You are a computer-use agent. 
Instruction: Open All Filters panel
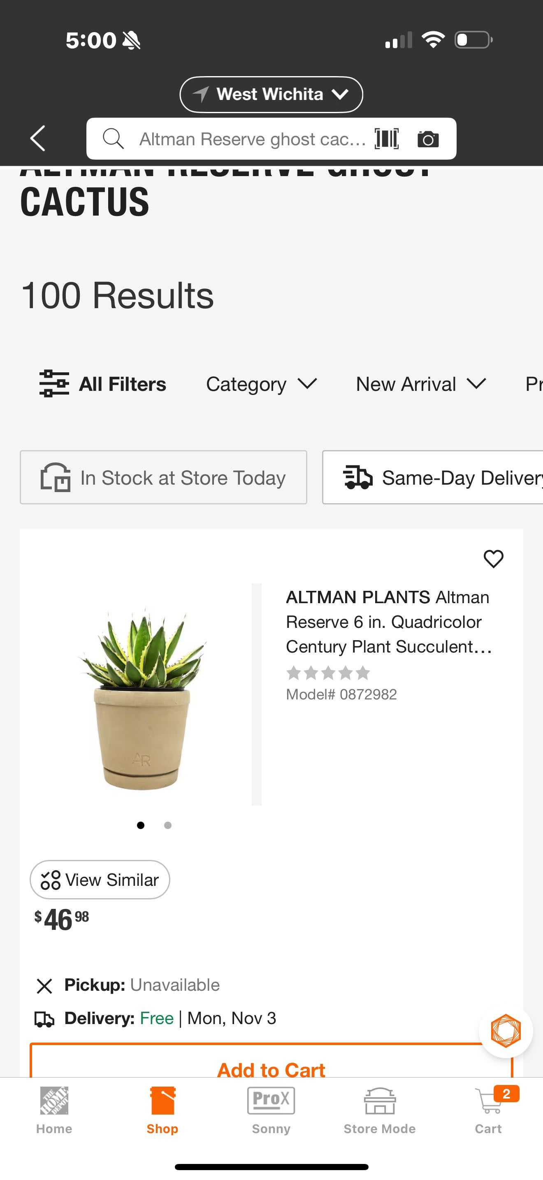point(103,384)
